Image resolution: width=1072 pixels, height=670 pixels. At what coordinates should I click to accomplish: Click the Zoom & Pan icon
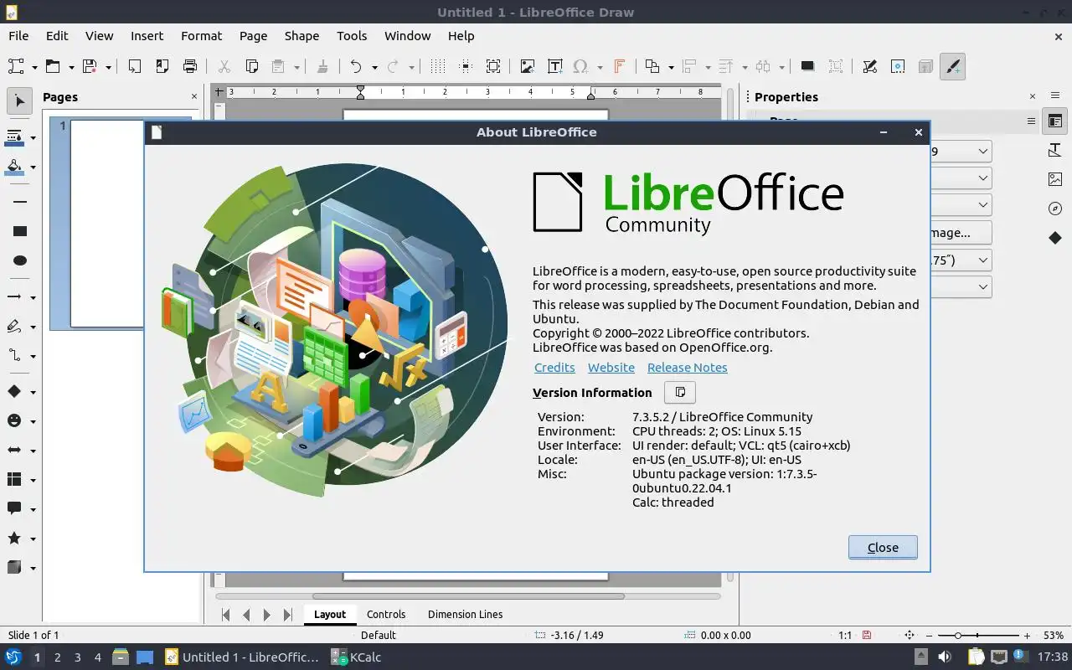(493, 66)
